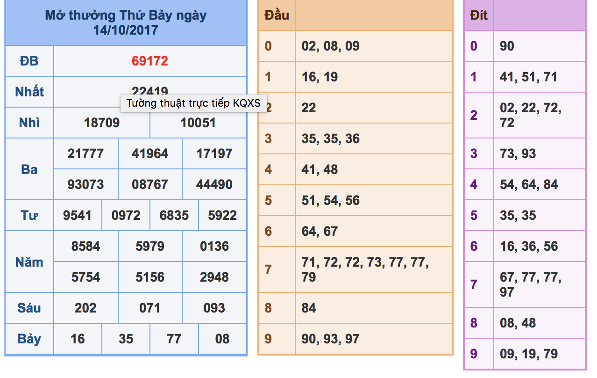This screenshot has height=378, width=597.
Task: Select the Sáu prize number 071
Action: (149, 308)
